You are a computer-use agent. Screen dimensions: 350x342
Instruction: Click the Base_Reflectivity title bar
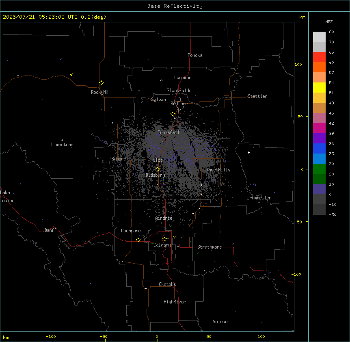click(x=175, y=6)
